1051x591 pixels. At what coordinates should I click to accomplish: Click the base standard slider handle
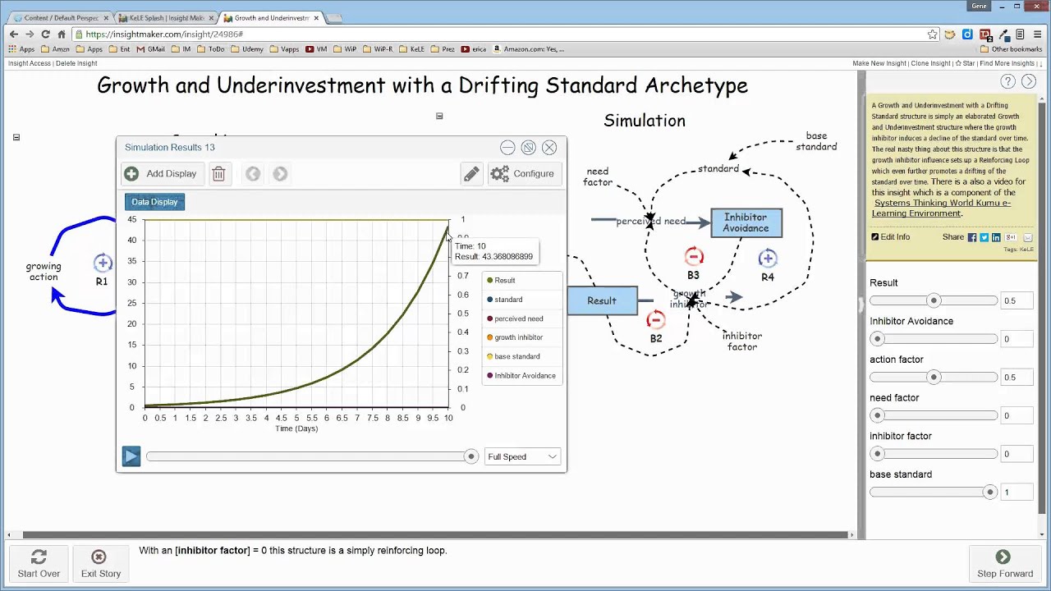[x=989, y=492]
